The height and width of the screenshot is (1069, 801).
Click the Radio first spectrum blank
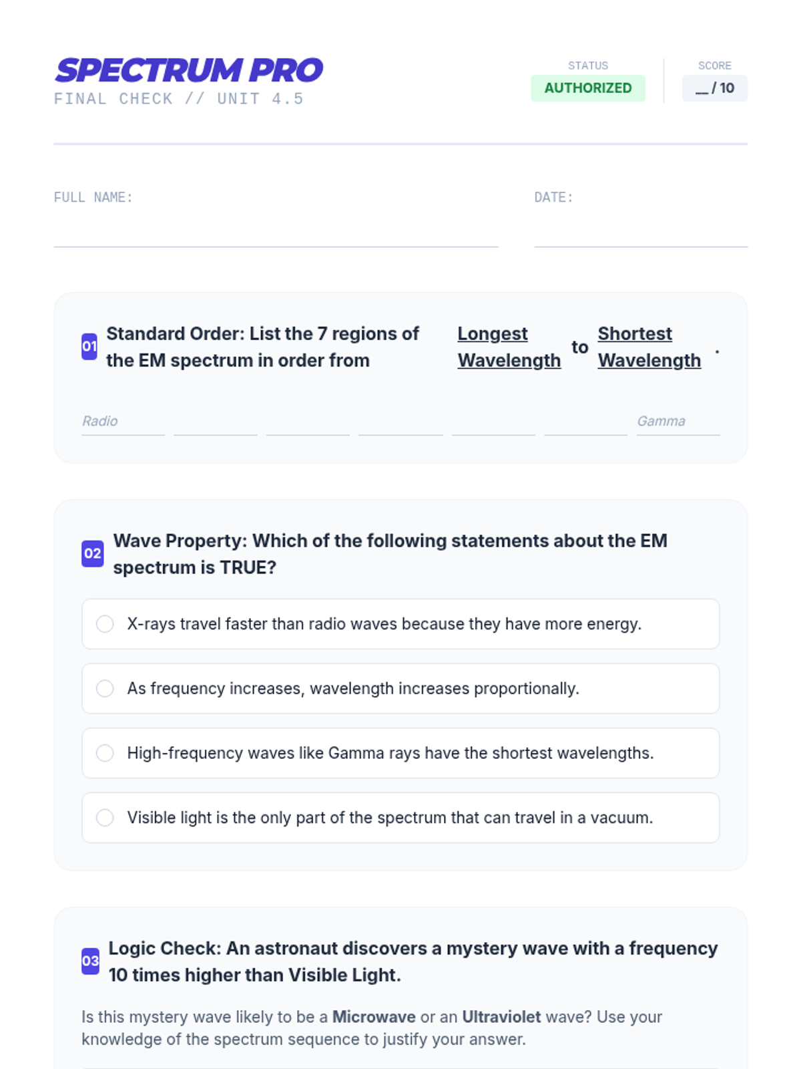click(x=123, y=422)
